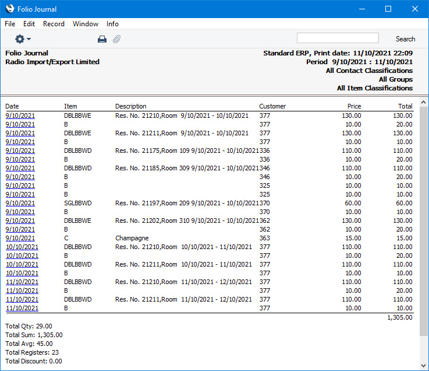The height and width of the screenshot is (371, 429).
Task: Click the search input field
Action: [338, 38]
